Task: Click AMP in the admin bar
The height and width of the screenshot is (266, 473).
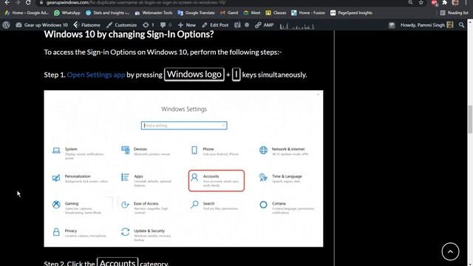Action: click(x=265, y=25)
